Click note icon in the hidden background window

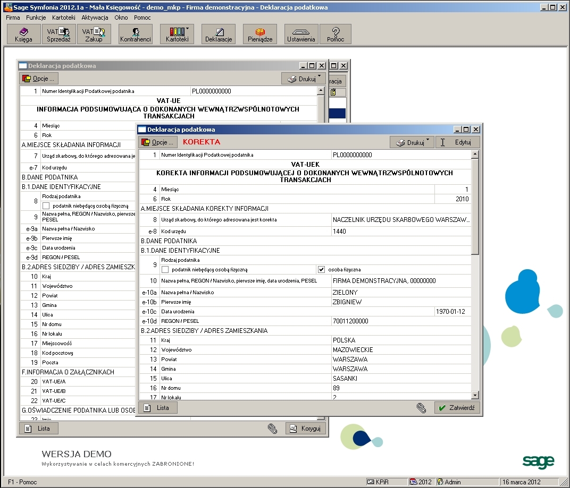coord(333,92)
